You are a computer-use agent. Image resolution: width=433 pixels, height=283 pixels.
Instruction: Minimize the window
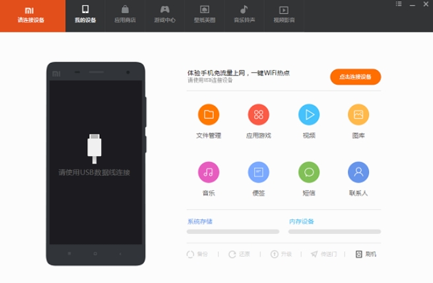(413, 5)
